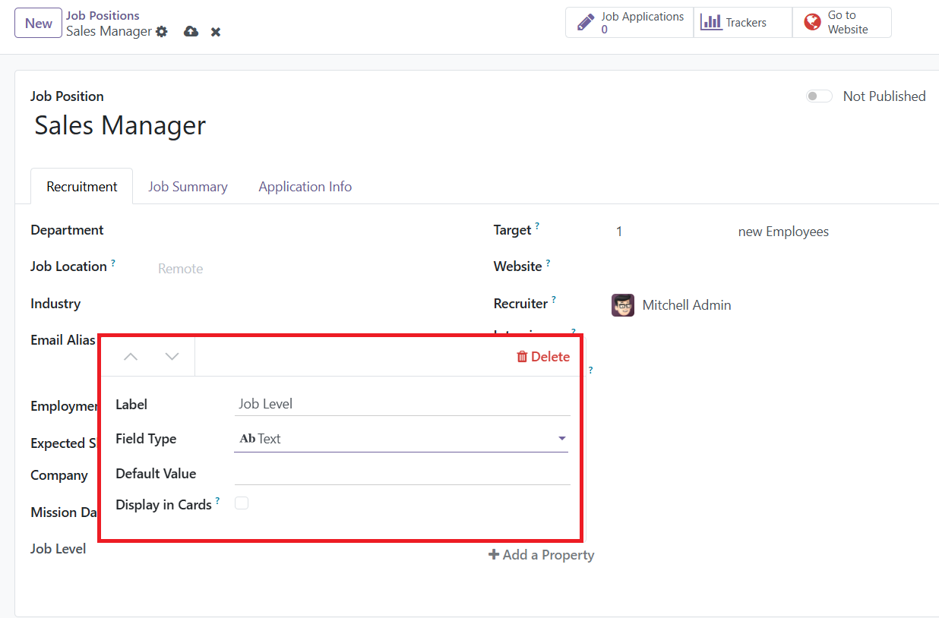Click Add a Property

click(x=542, y=555)
